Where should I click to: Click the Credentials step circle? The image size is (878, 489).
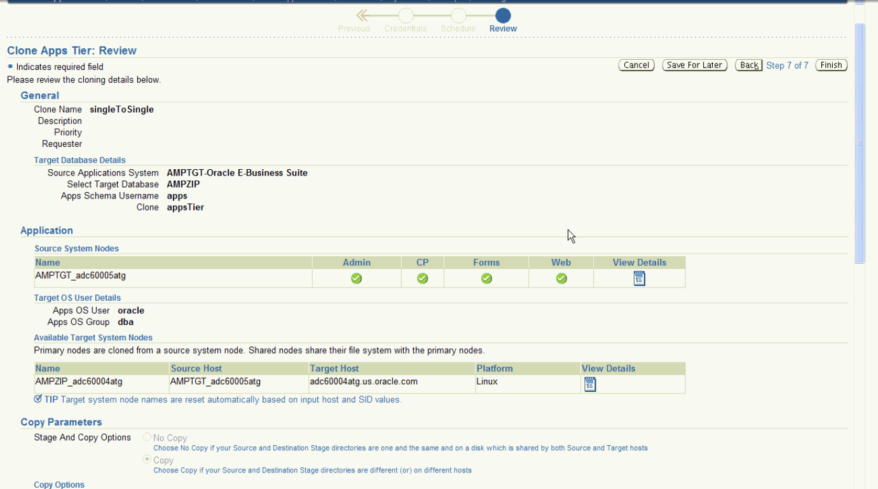click(x=406, y=15)
